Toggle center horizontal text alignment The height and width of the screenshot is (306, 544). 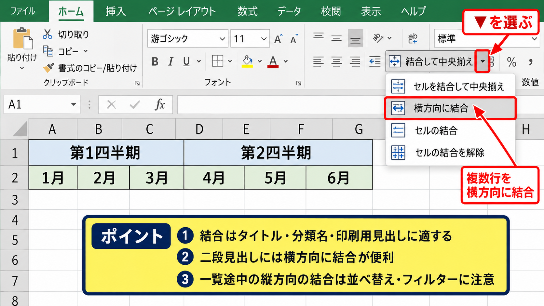337,61
